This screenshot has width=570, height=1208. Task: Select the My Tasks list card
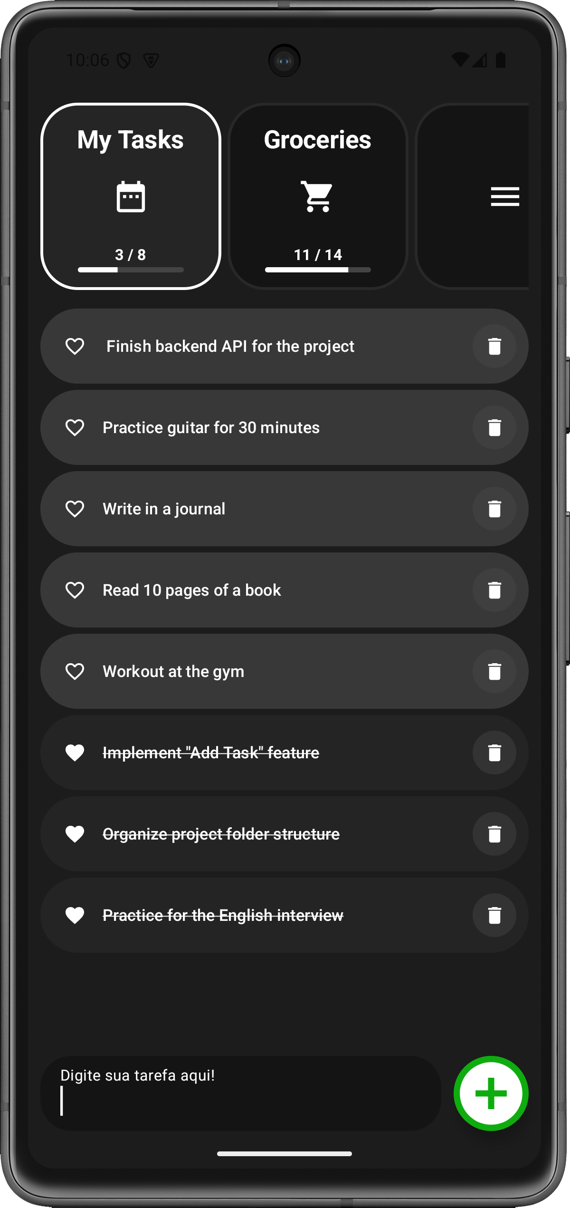pyautogui.click(x=131, y=196)
